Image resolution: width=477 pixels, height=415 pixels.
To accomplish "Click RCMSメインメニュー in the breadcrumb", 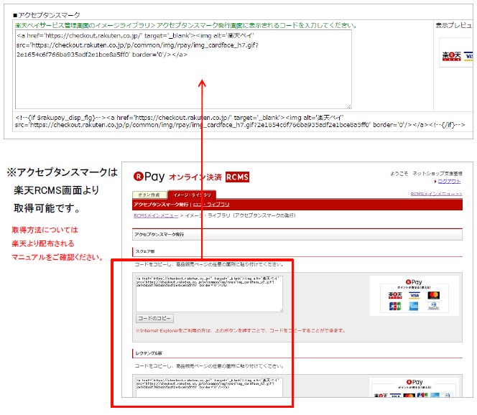I will (x=156, y=215).
